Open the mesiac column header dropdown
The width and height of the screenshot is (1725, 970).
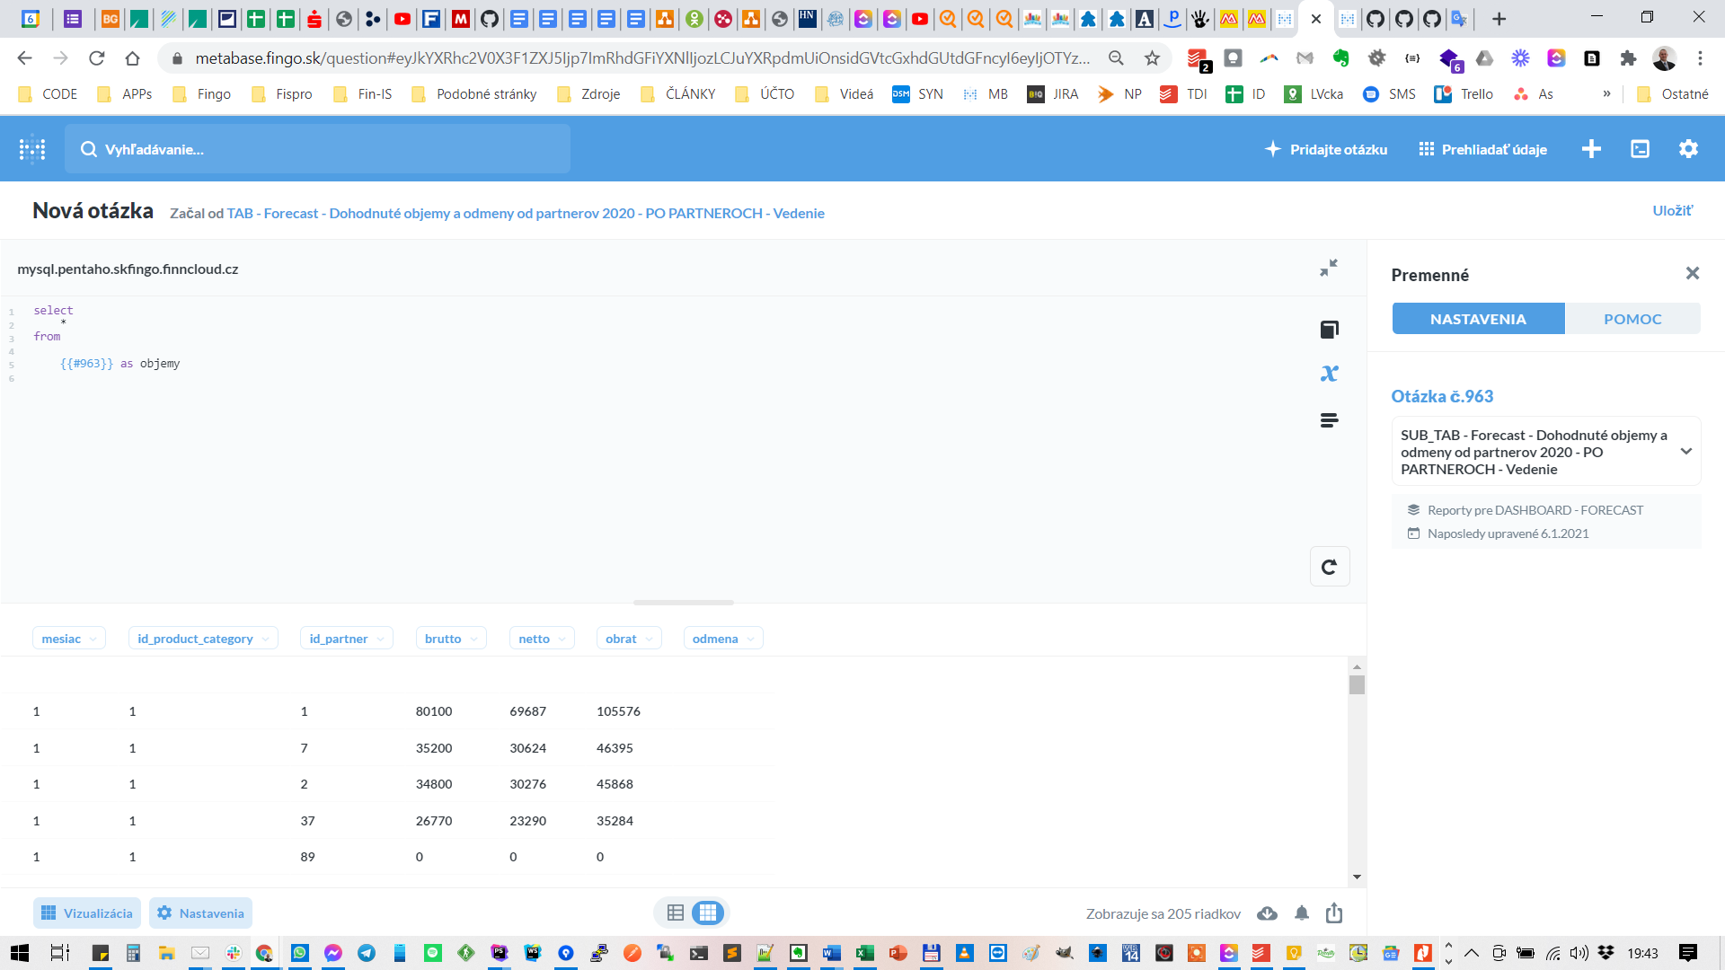tap(69, 639)
